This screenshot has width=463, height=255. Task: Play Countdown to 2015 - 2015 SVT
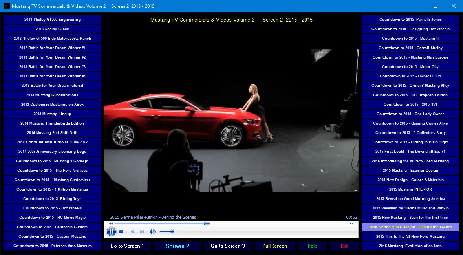click(x=410, y=104)
